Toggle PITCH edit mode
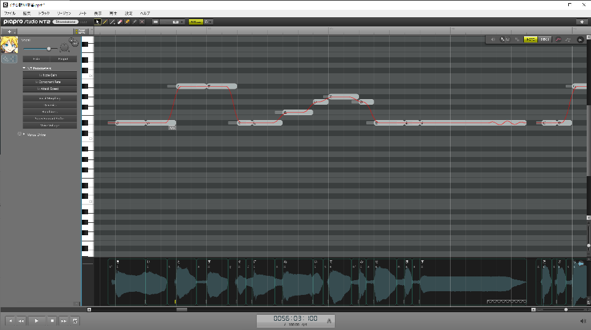 [x=545, y=39]
